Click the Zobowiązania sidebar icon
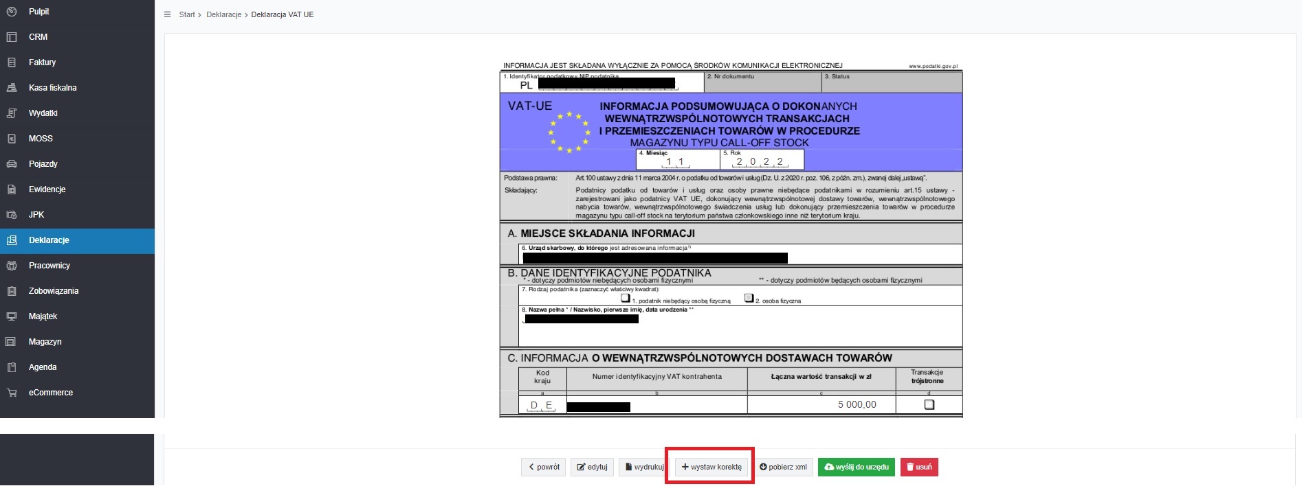This screenshot has height=486, width=1302. click(x=12, y=291)
